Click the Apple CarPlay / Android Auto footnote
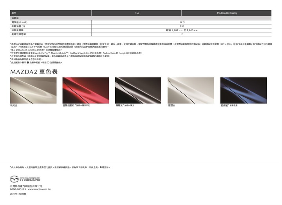Image resolution: width=282 pixels, height=205 pixels. point(76,53)
